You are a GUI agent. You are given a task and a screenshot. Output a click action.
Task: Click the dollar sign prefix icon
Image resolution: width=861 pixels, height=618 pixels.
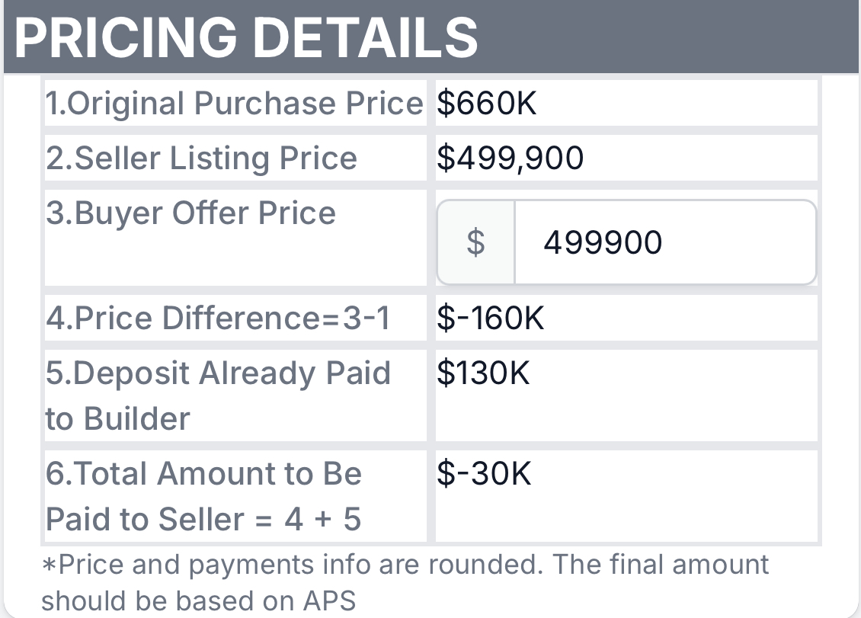475,242
